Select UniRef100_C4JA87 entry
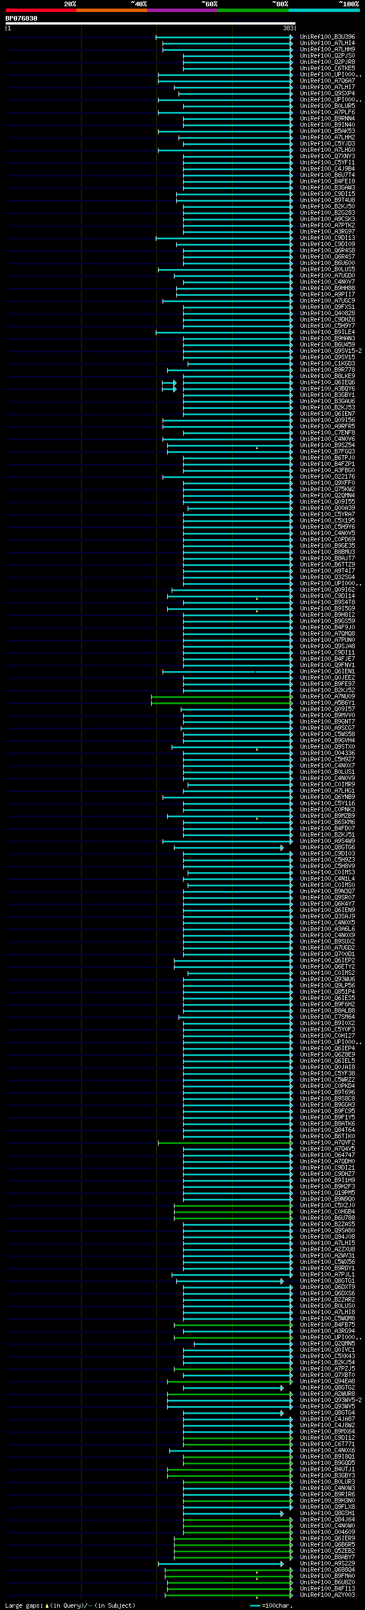This screenshot has width=365, height=1610. coord(327,1419)
